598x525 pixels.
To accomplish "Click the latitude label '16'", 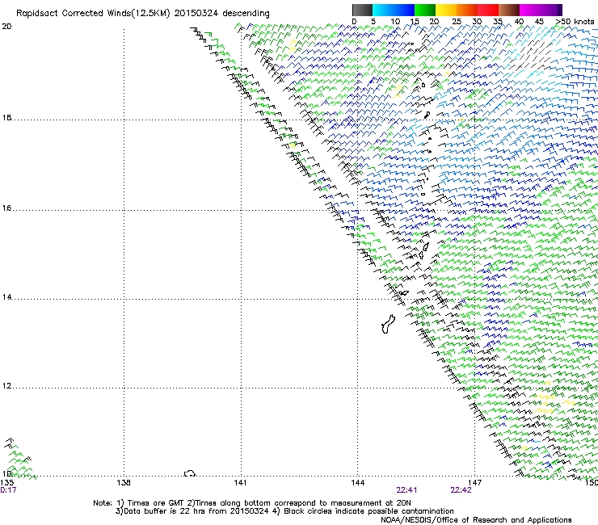I will pos(6,208).
